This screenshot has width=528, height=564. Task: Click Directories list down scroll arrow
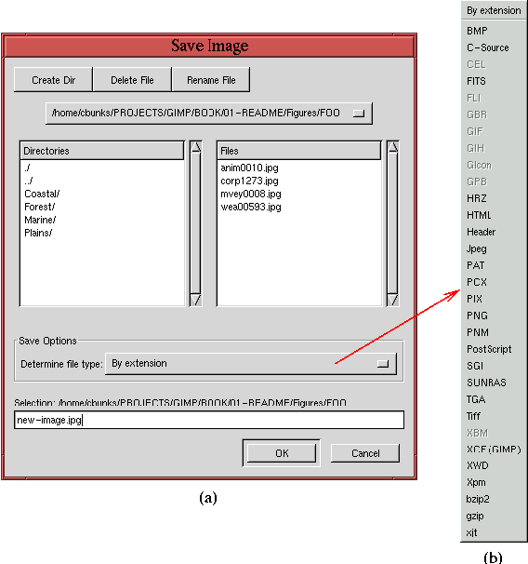click(x=196, y=300)
